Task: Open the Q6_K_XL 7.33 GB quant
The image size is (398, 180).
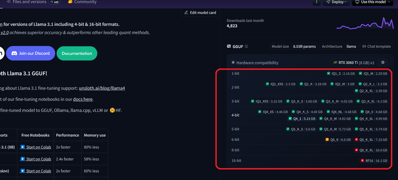Action: pos(371,139)
